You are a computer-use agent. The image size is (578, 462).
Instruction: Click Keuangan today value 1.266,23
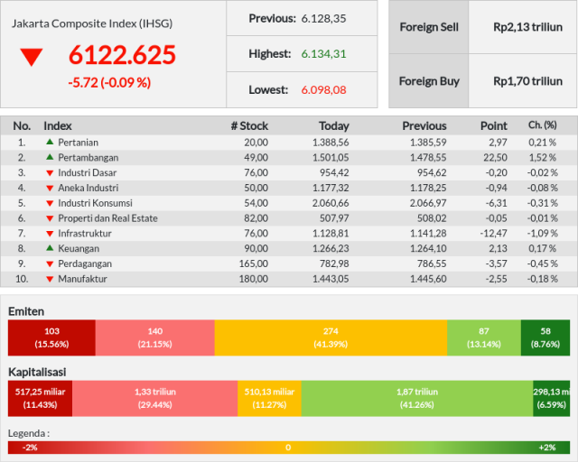click(331, 249)
